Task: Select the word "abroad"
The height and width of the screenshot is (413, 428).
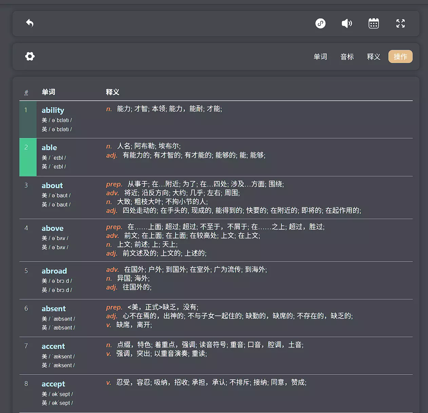Action: click(x=54, y=271)
